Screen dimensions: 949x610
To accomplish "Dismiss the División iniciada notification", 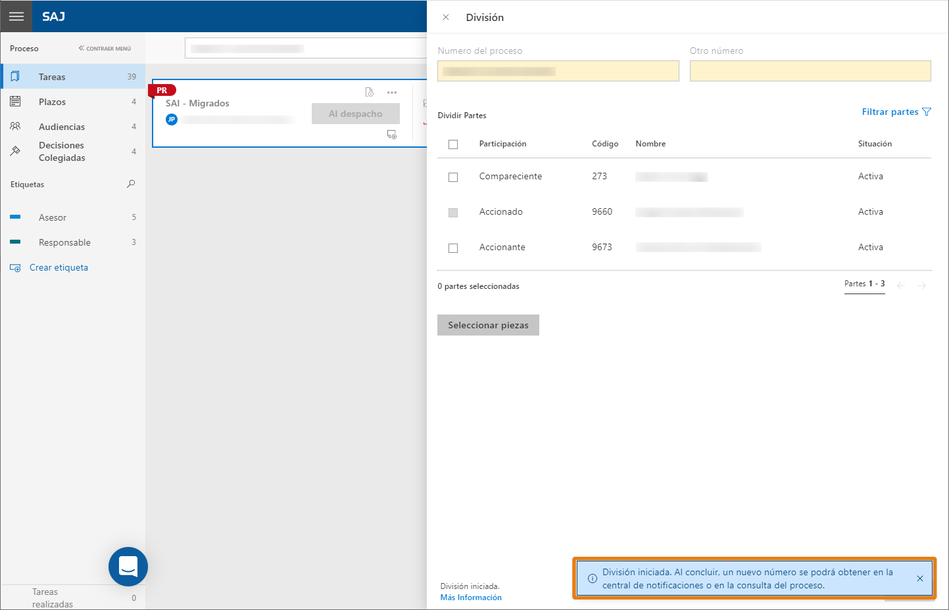I will [919, 578].
